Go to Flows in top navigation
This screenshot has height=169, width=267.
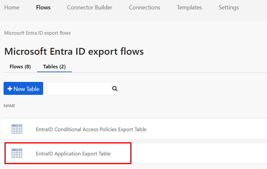(x=43, y=7)
